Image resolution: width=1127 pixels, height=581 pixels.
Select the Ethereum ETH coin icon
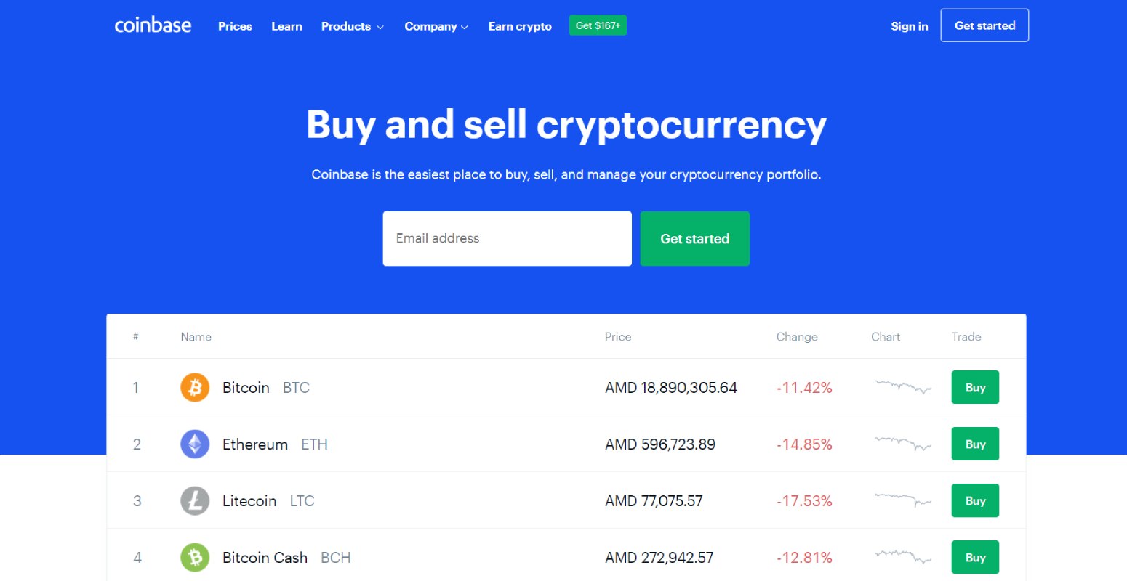[194, 444]
